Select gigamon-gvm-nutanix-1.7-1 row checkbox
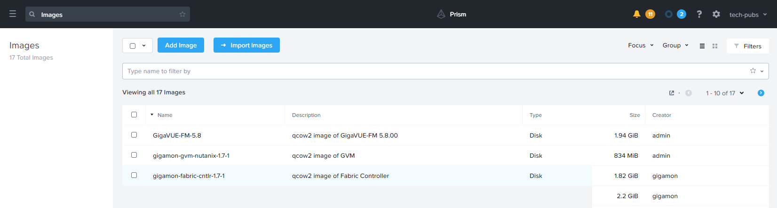777x208 pixels. coord(134,155)
